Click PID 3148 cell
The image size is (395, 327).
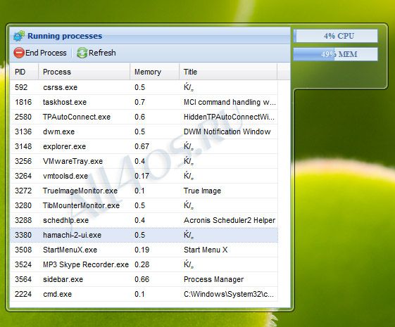(x=23, y=146)
